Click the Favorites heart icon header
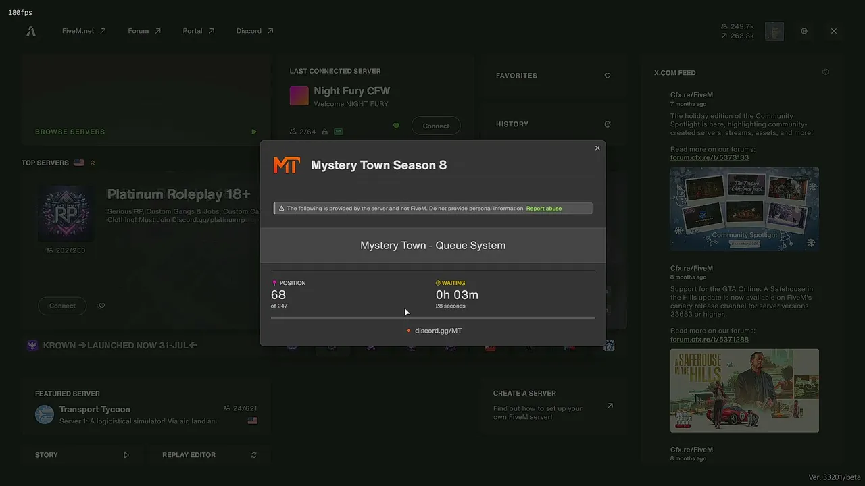 [608, 76]
